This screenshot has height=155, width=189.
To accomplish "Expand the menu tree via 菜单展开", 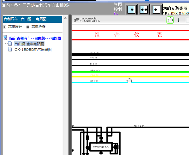I will [15, 27].
